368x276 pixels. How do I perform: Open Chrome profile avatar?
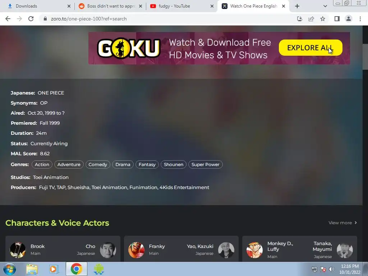tap(349, 19)
